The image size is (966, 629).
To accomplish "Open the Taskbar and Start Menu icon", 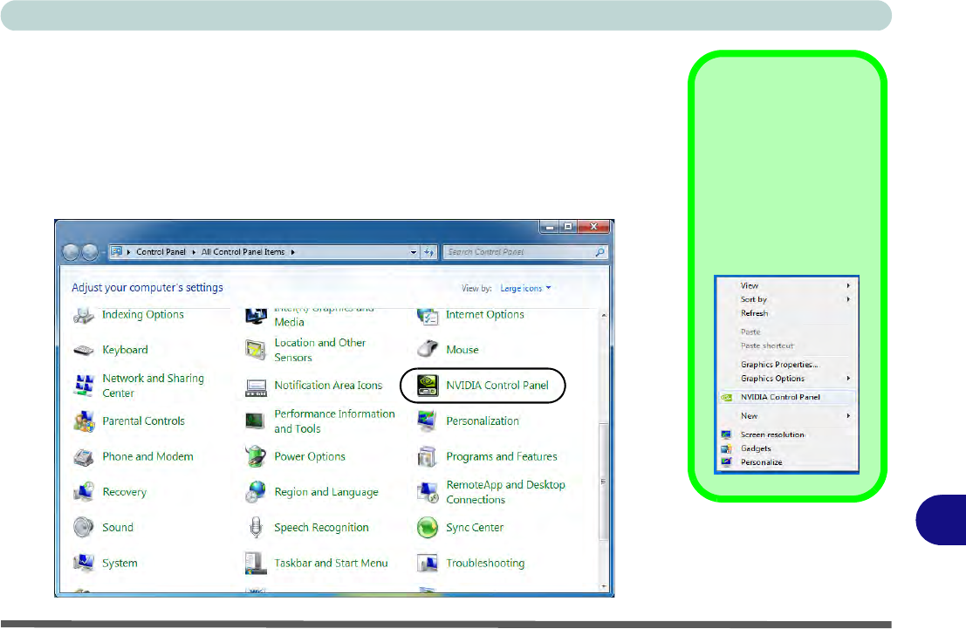I will [x=256, y=563].
